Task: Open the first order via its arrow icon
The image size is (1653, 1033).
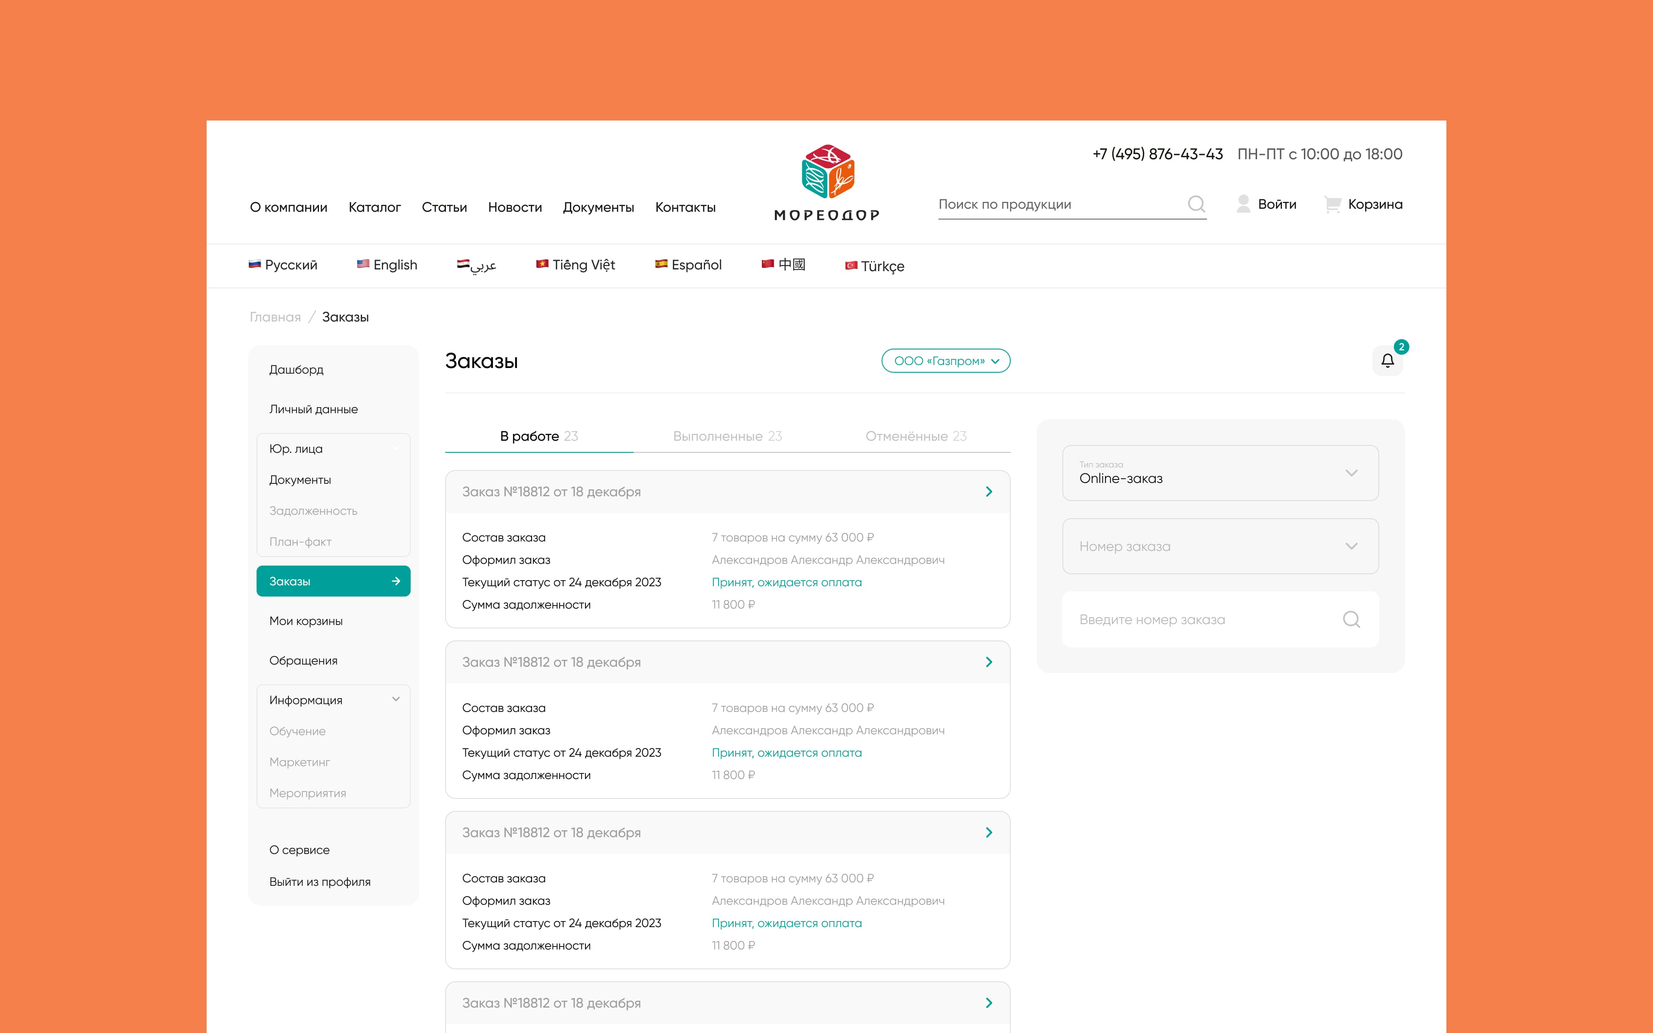Action: (x=988, y=492)
